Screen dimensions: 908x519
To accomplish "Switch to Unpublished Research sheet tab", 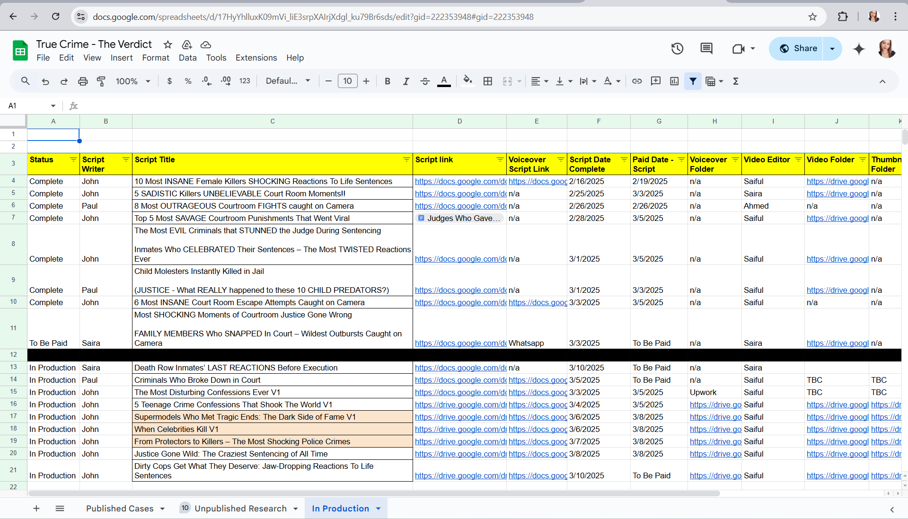I will click(x=240, y=509).
